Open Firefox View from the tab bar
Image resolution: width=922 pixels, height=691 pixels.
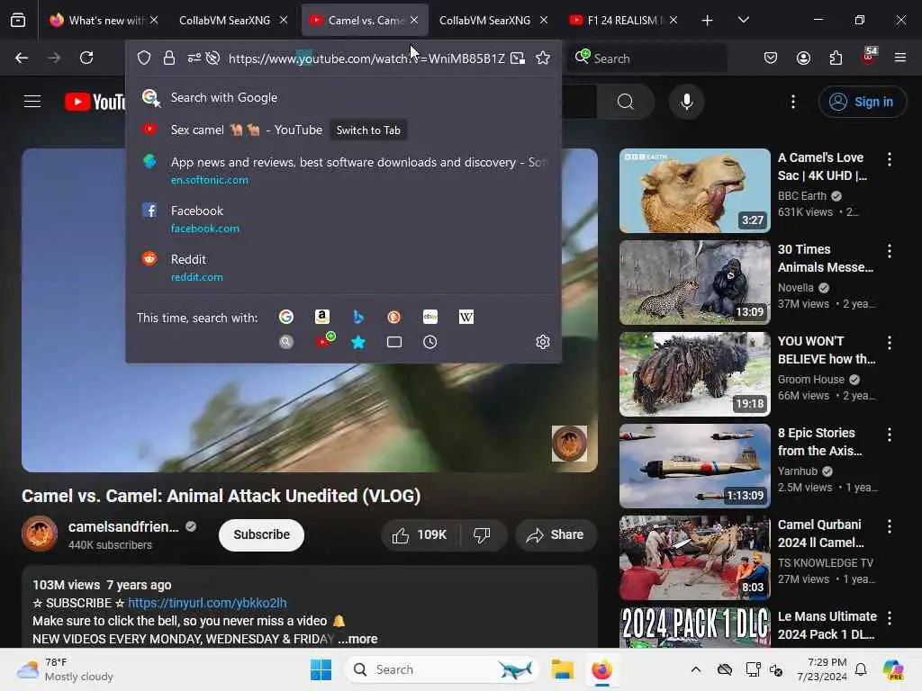pos(18,20)
